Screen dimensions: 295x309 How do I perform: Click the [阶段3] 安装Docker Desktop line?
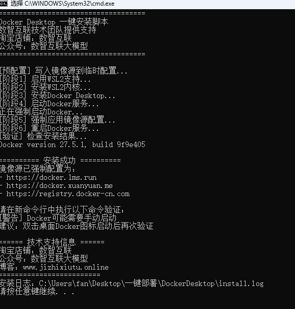click(57, 96)
